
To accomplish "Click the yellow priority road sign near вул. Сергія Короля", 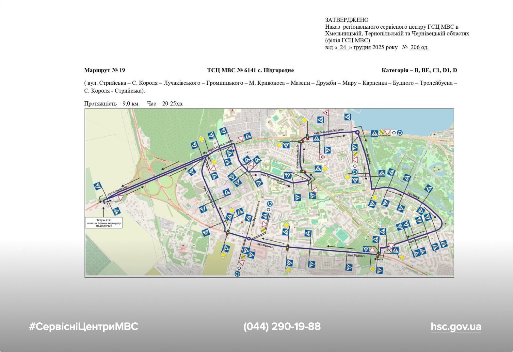I will 201,139.
